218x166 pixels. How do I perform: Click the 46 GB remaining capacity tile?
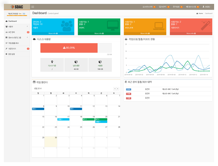(76, 65)
